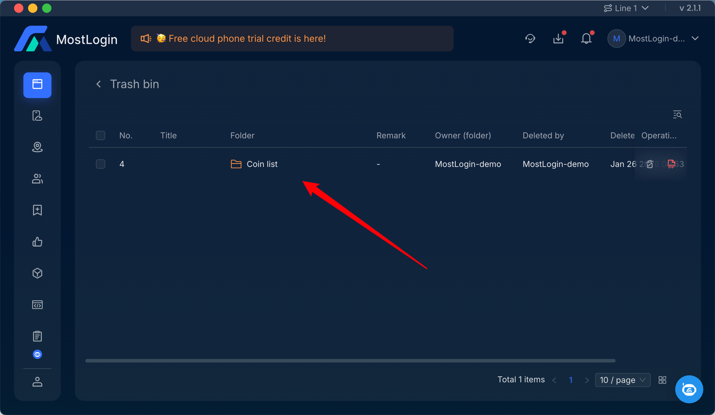This screenshot has height=415, width=715.
Task: Open the floating chat assistant button
Action: point(689,389)
